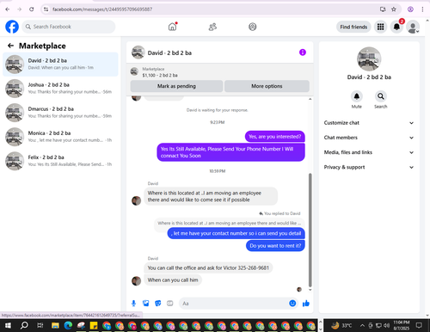Screen dimensions: 430x332
Task: Click 'Yes, are you interested?' message
Action: (274, 137)
